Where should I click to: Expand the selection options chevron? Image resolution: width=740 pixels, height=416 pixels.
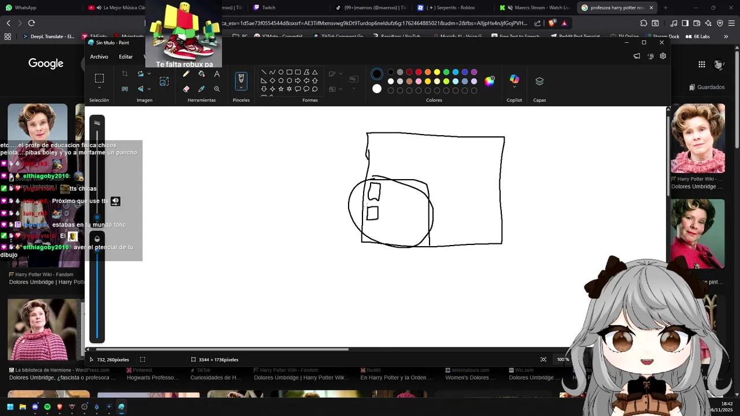(x=99, y=88)
